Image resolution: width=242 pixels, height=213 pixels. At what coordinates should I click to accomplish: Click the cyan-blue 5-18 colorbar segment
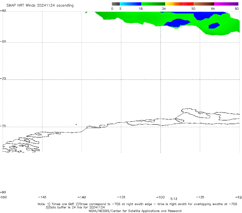(130, 4)
